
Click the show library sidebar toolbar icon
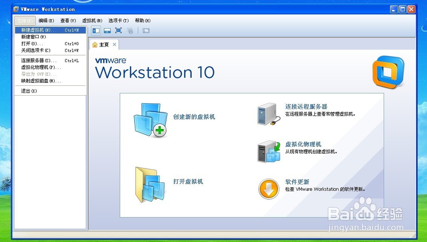[96, 30]
